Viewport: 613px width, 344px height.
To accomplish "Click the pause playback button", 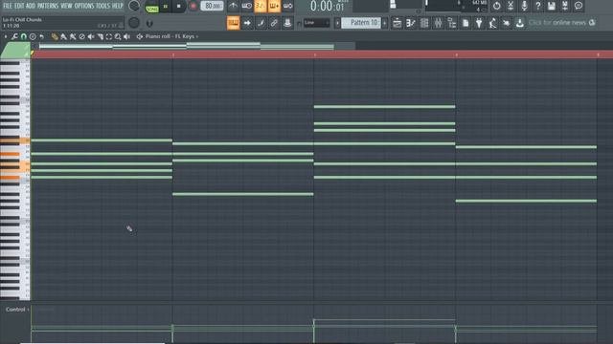I will [x=166, y=7].
